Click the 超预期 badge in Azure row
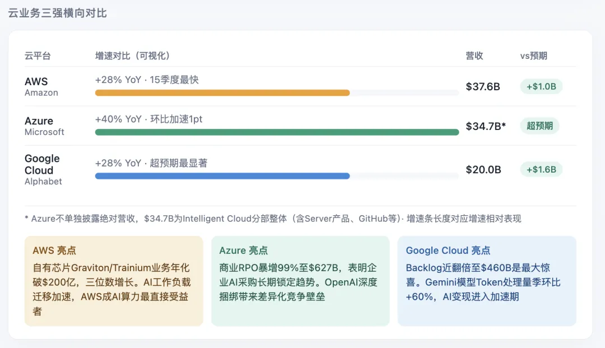 (539, 126)
